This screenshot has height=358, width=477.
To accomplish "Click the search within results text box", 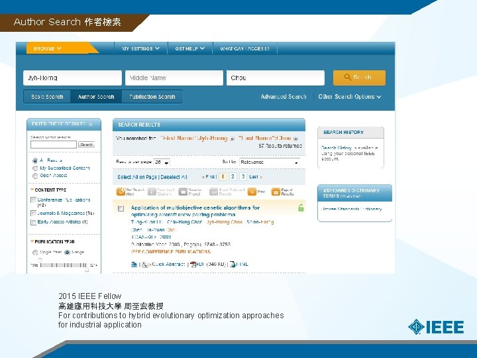I will tap(54, 145).
